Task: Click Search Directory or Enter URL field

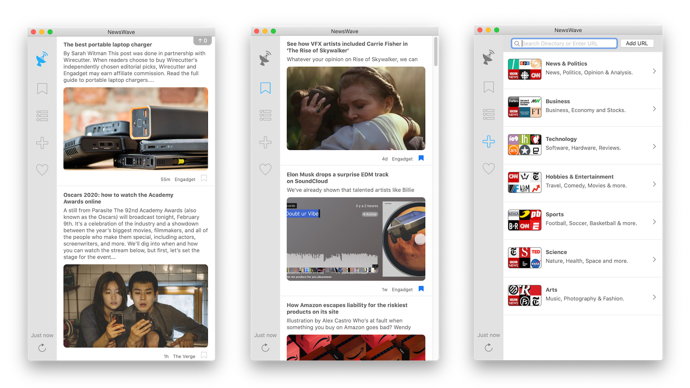Action: (564, 43)
